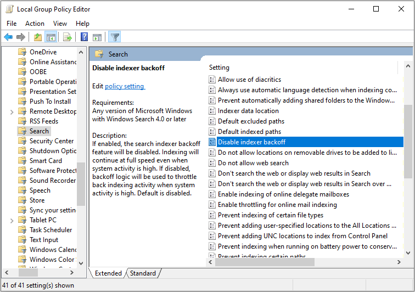This screenshot has height=292, width=415.
Task: Select Indexer data location setting
Action: coord(248,111)
